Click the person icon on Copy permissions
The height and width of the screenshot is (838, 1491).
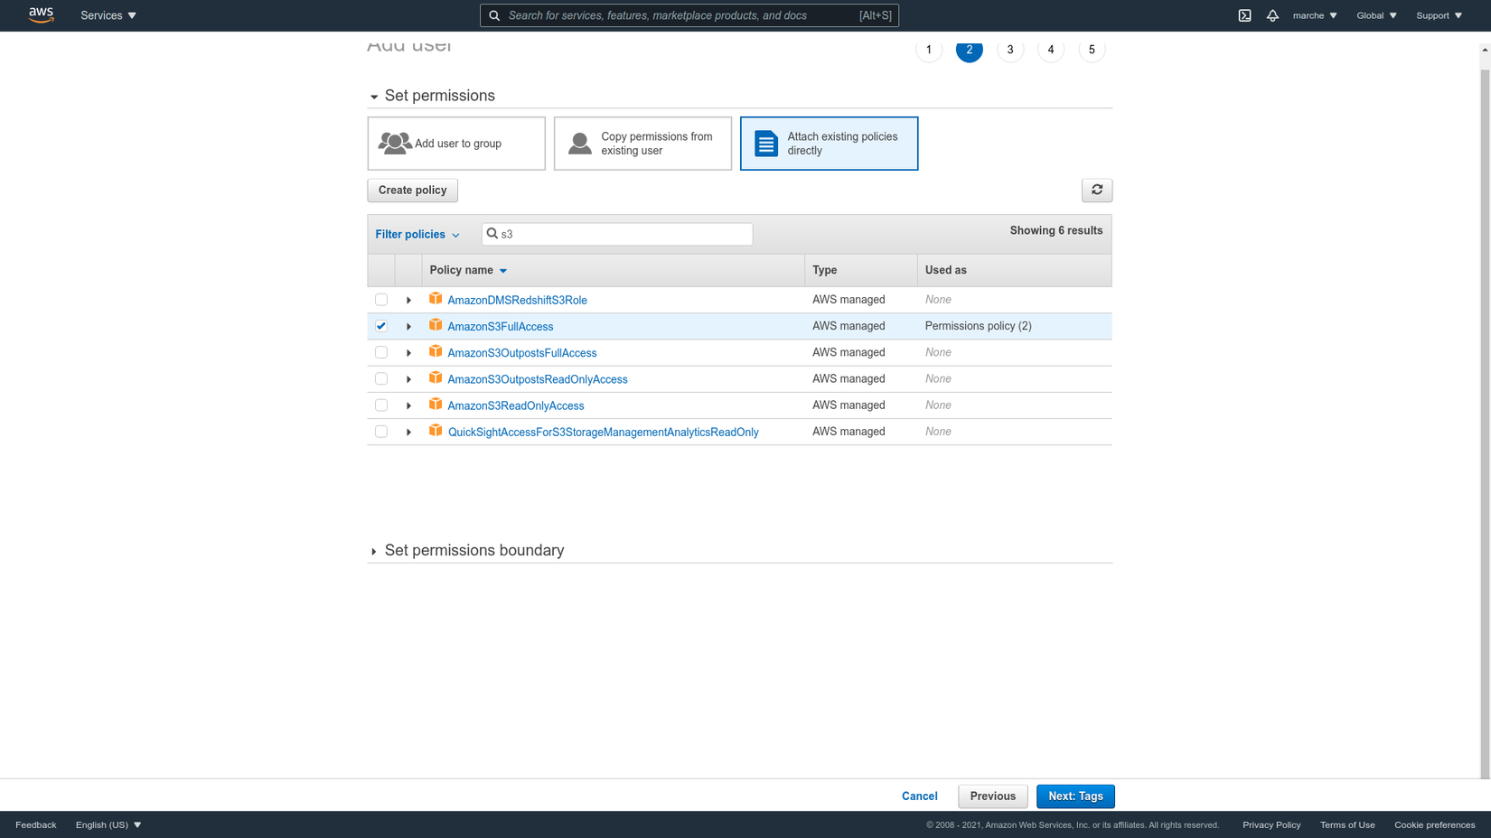(x=580, y=143)
